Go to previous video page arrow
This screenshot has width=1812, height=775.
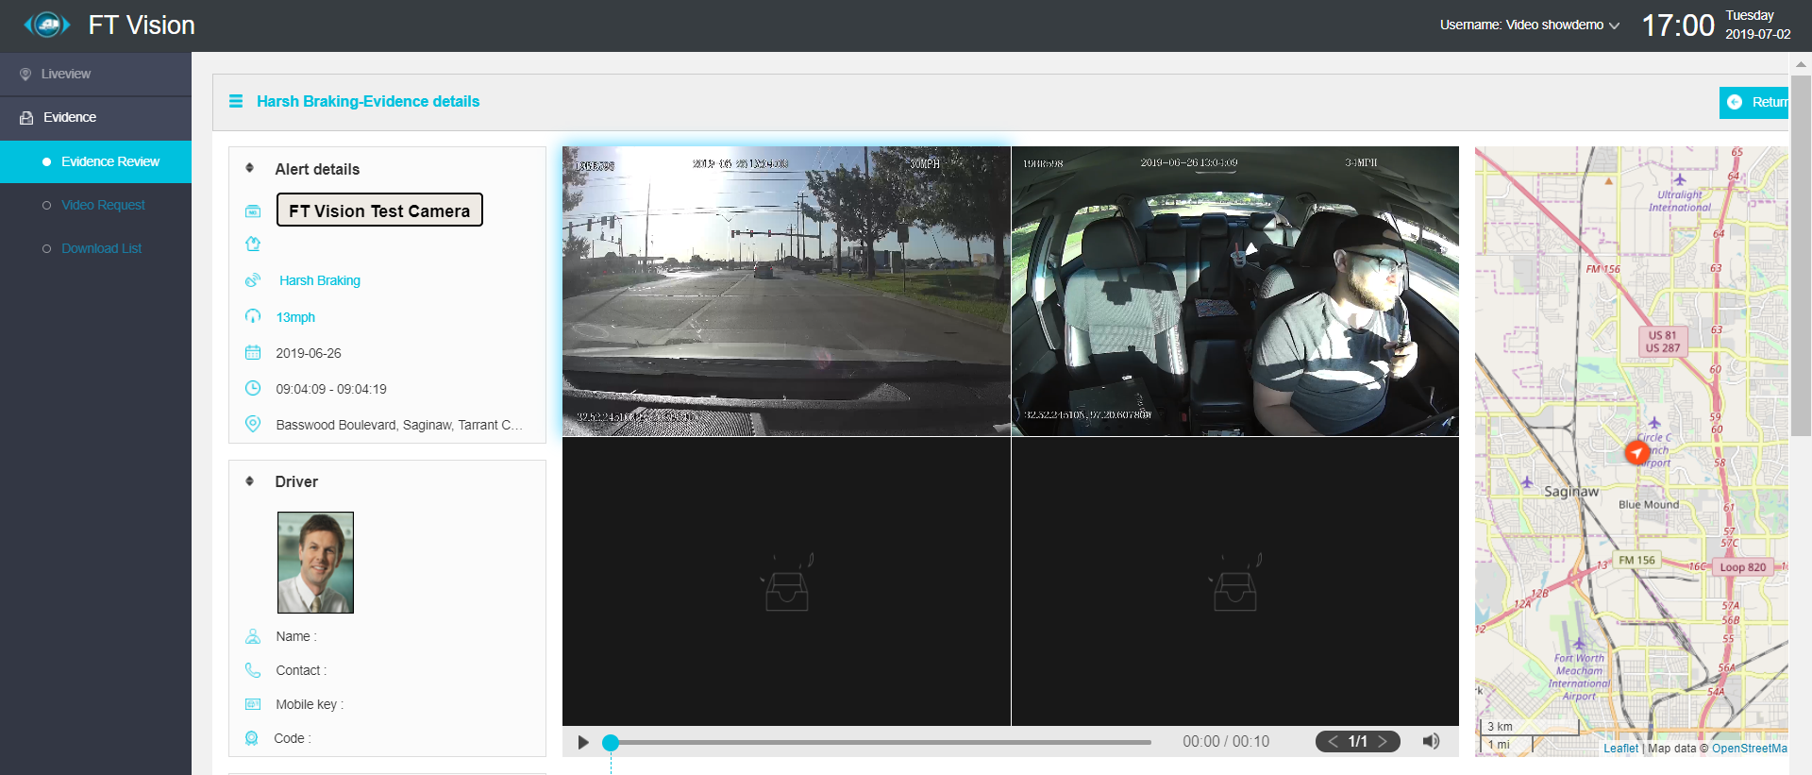tap(1333, 741)
